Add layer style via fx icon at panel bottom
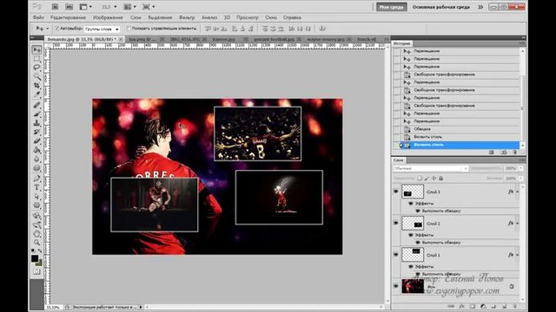 [461, 306]
